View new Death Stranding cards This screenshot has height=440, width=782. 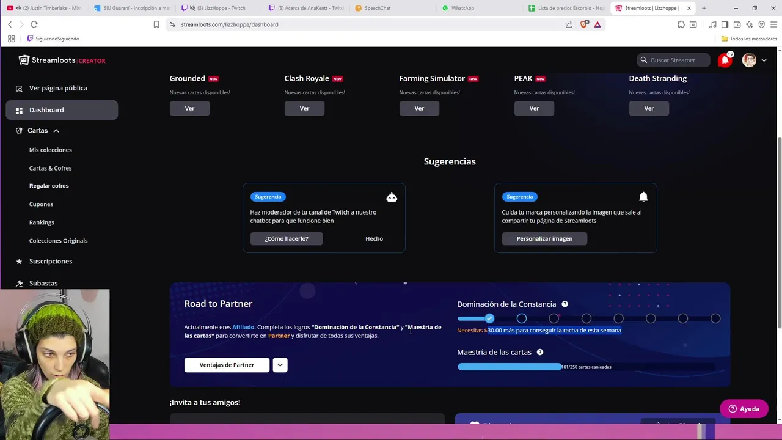click(649, 108)
